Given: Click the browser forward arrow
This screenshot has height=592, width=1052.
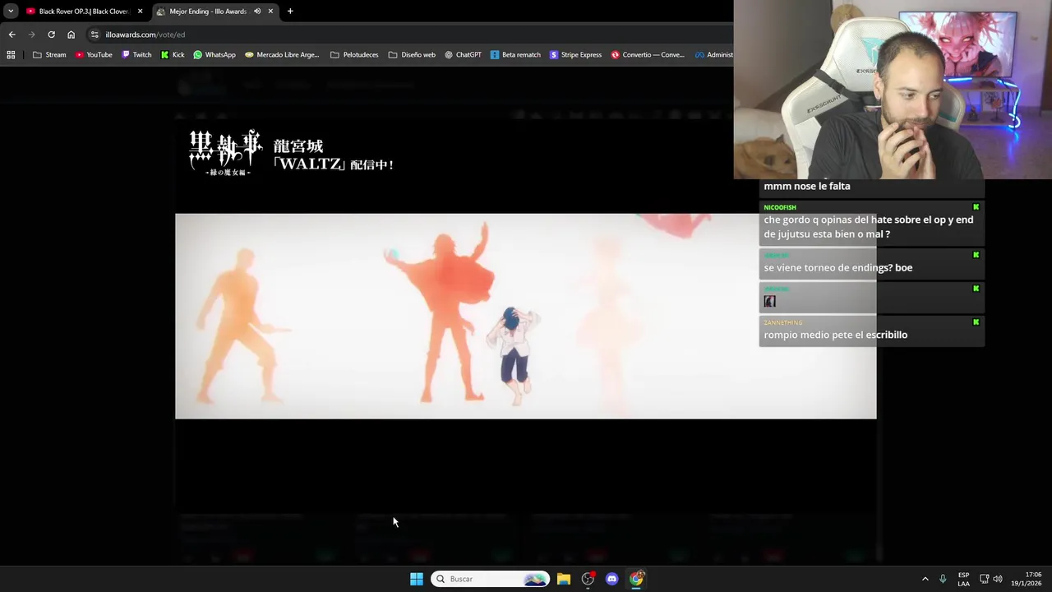Looking at the screenshot, I should [31, 35].
